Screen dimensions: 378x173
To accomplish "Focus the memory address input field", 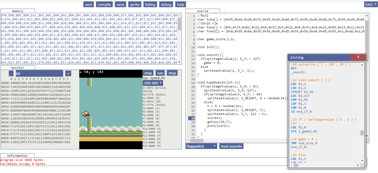I will click(x=39, y=74).
